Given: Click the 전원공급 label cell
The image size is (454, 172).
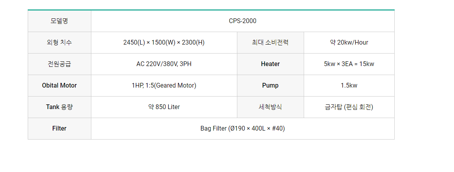Looking at the screenshot, I should point(59,64).
